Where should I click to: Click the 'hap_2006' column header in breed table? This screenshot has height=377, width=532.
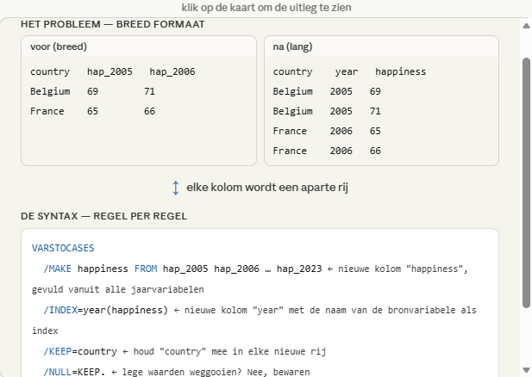(x=172, y=71)
